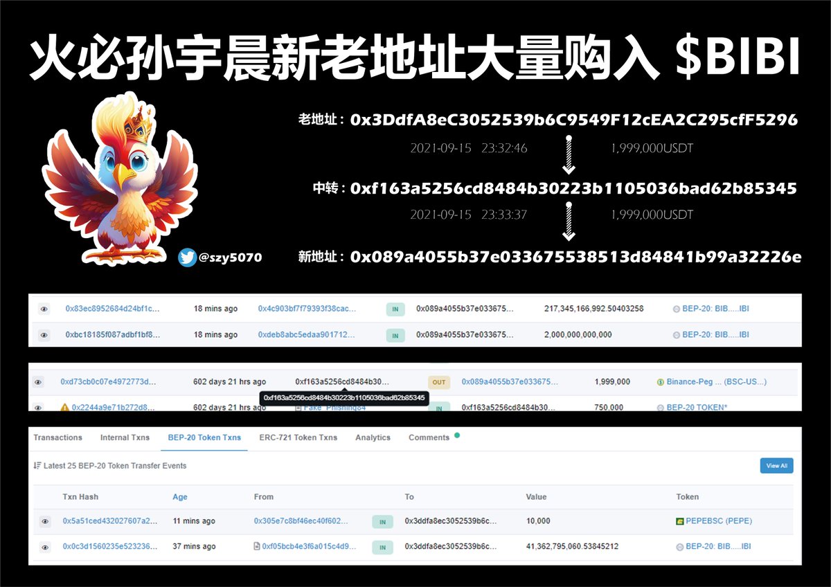Open txn hash 0xbc18185f087adbf1bf8 link
The width and height of the screenshot is (831, 587).
(x=112, y=335)
